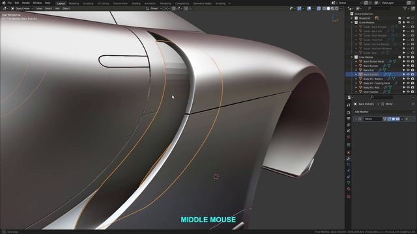This screenshot has width=417, height=234.
Task: Toggle selectability arrow for Door Handles
Action: (404, 92)
